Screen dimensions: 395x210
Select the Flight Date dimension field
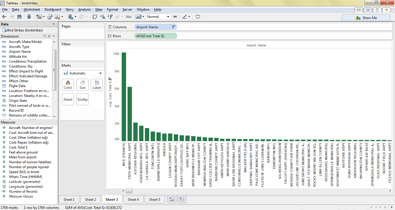tap(17, 86)
